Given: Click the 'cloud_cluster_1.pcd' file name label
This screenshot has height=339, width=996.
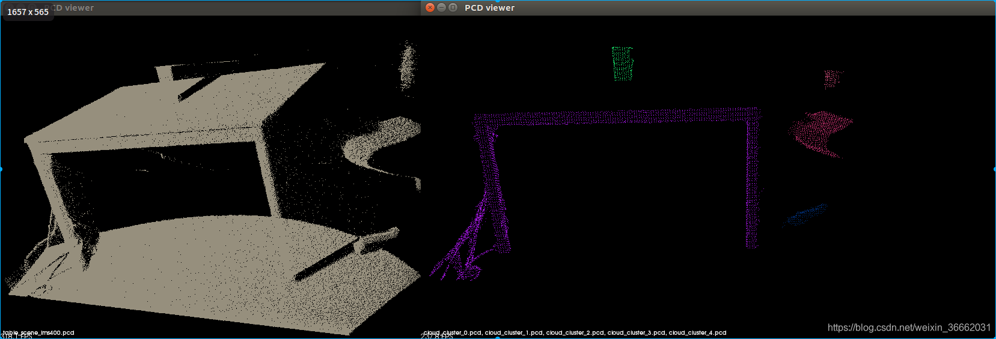Looking at the screenshot, I should coord(514,332).
